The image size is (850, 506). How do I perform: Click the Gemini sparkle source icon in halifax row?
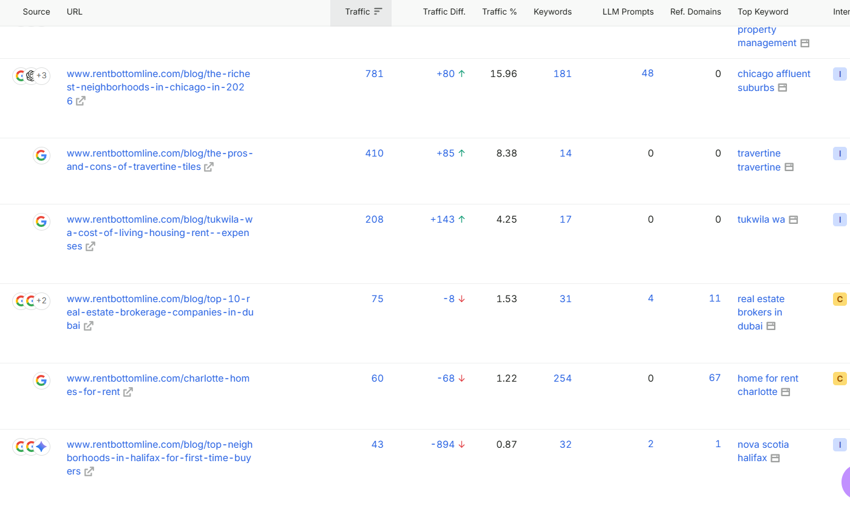click(x=41, y=447)
